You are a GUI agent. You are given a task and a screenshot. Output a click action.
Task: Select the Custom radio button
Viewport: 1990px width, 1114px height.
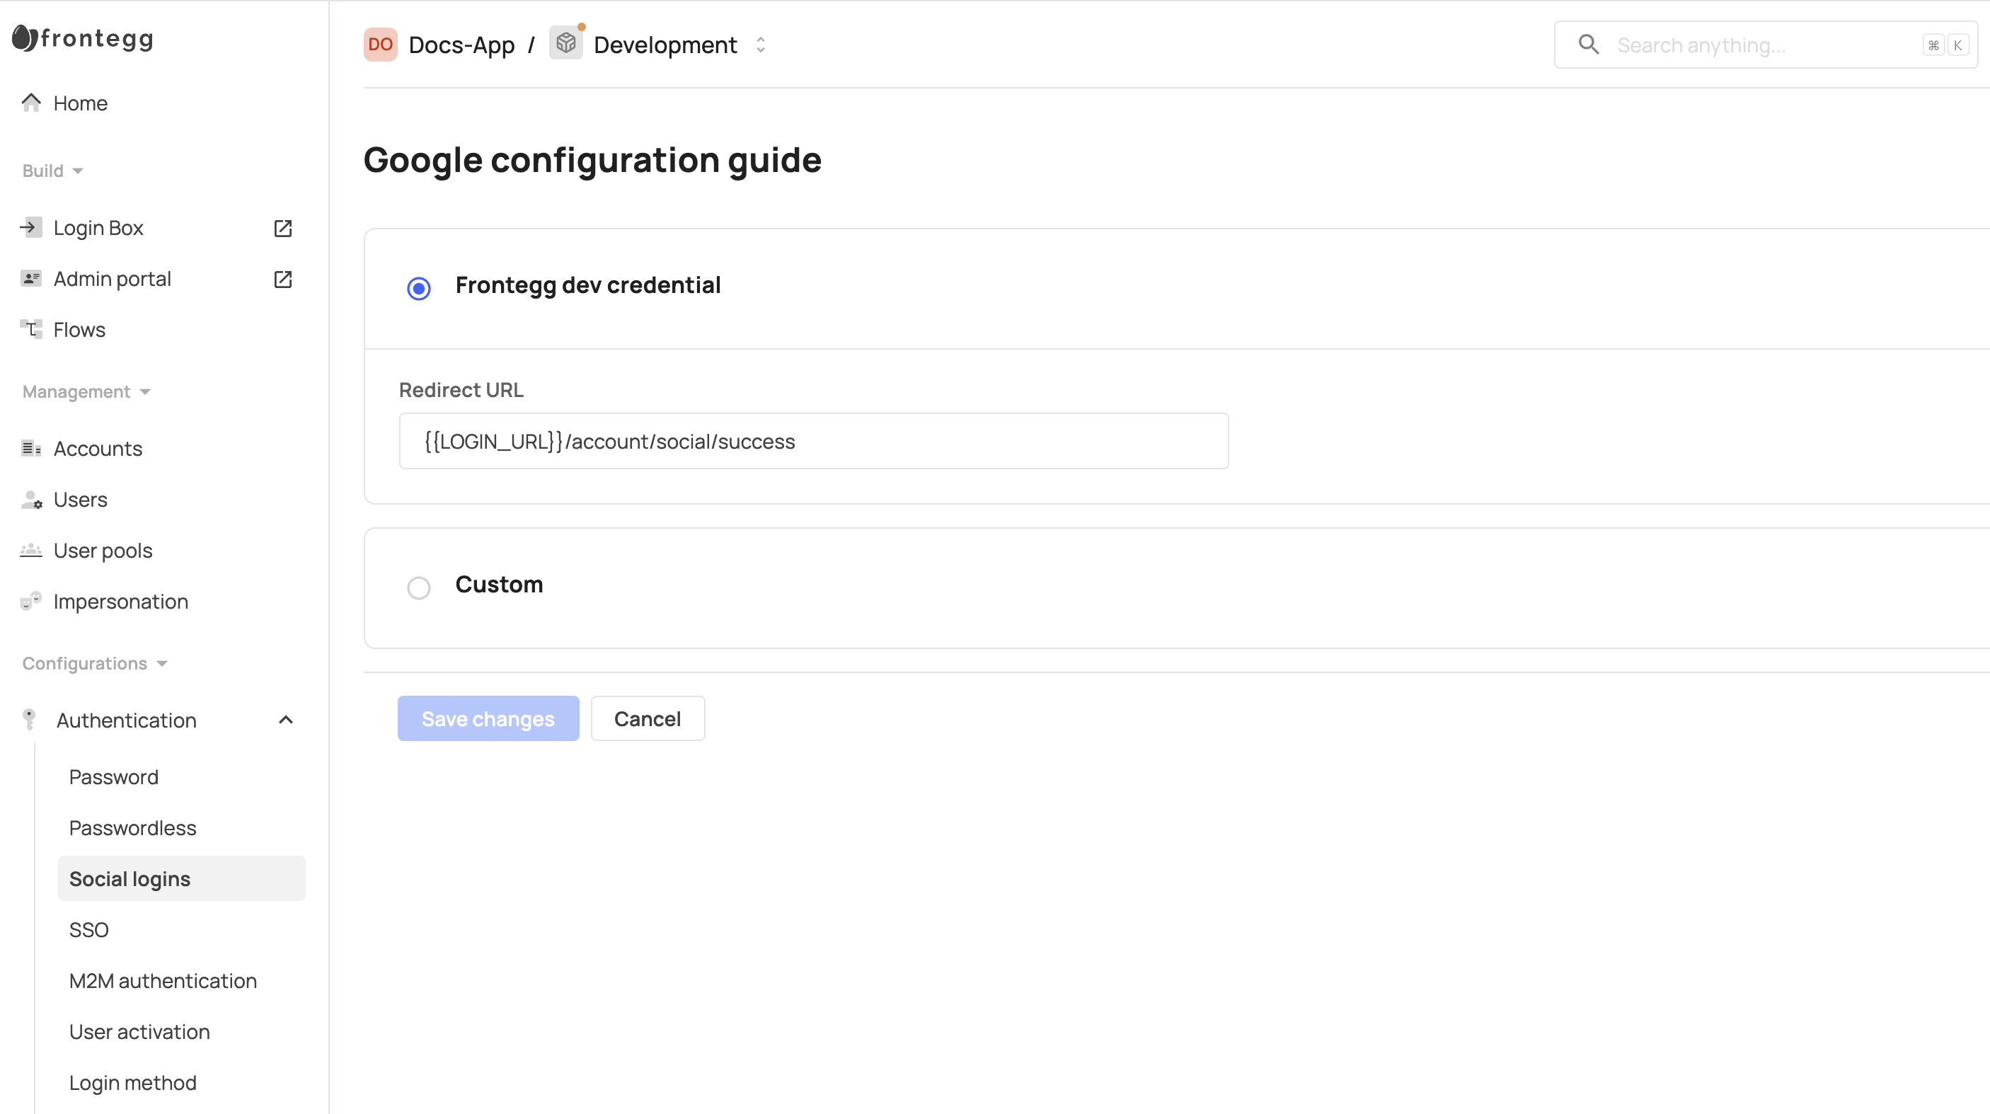point(419,588)
